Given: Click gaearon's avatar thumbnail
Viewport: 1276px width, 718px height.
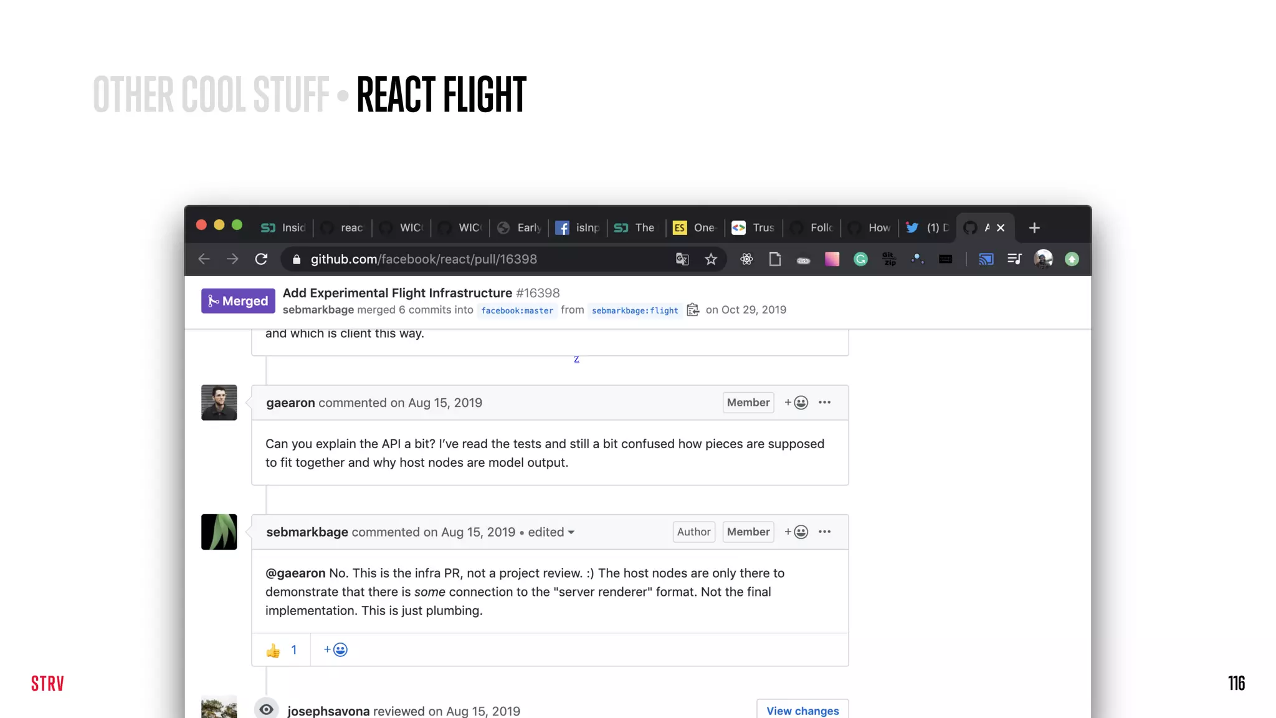Looking at the screenshot, I should coord(219,403).
